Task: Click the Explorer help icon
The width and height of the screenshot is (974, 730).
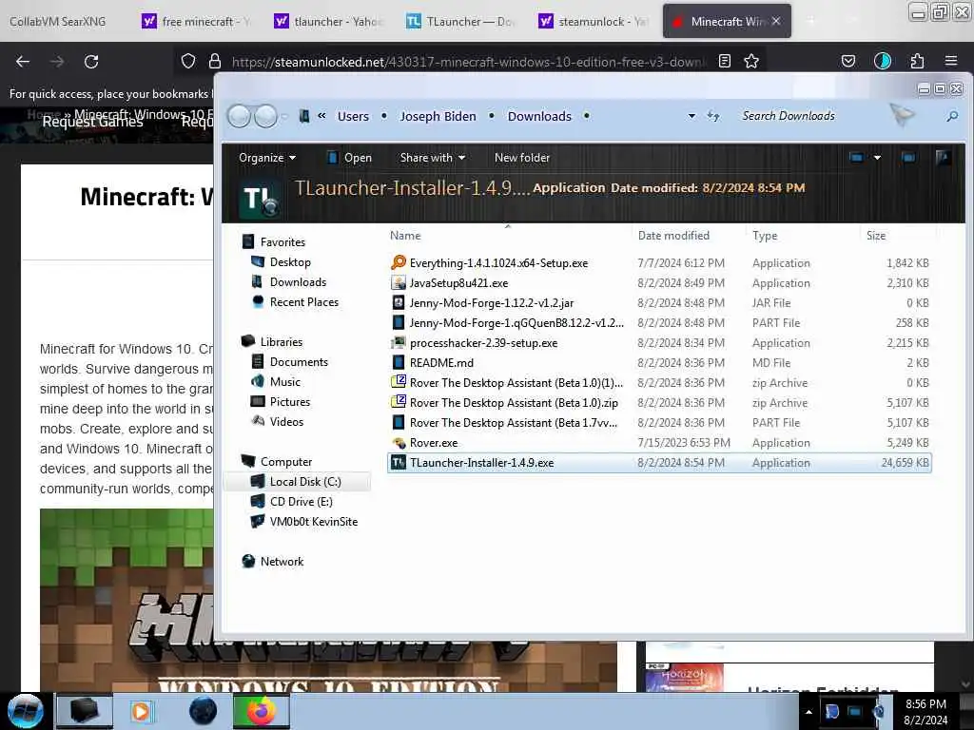Action: click(943, 158)
